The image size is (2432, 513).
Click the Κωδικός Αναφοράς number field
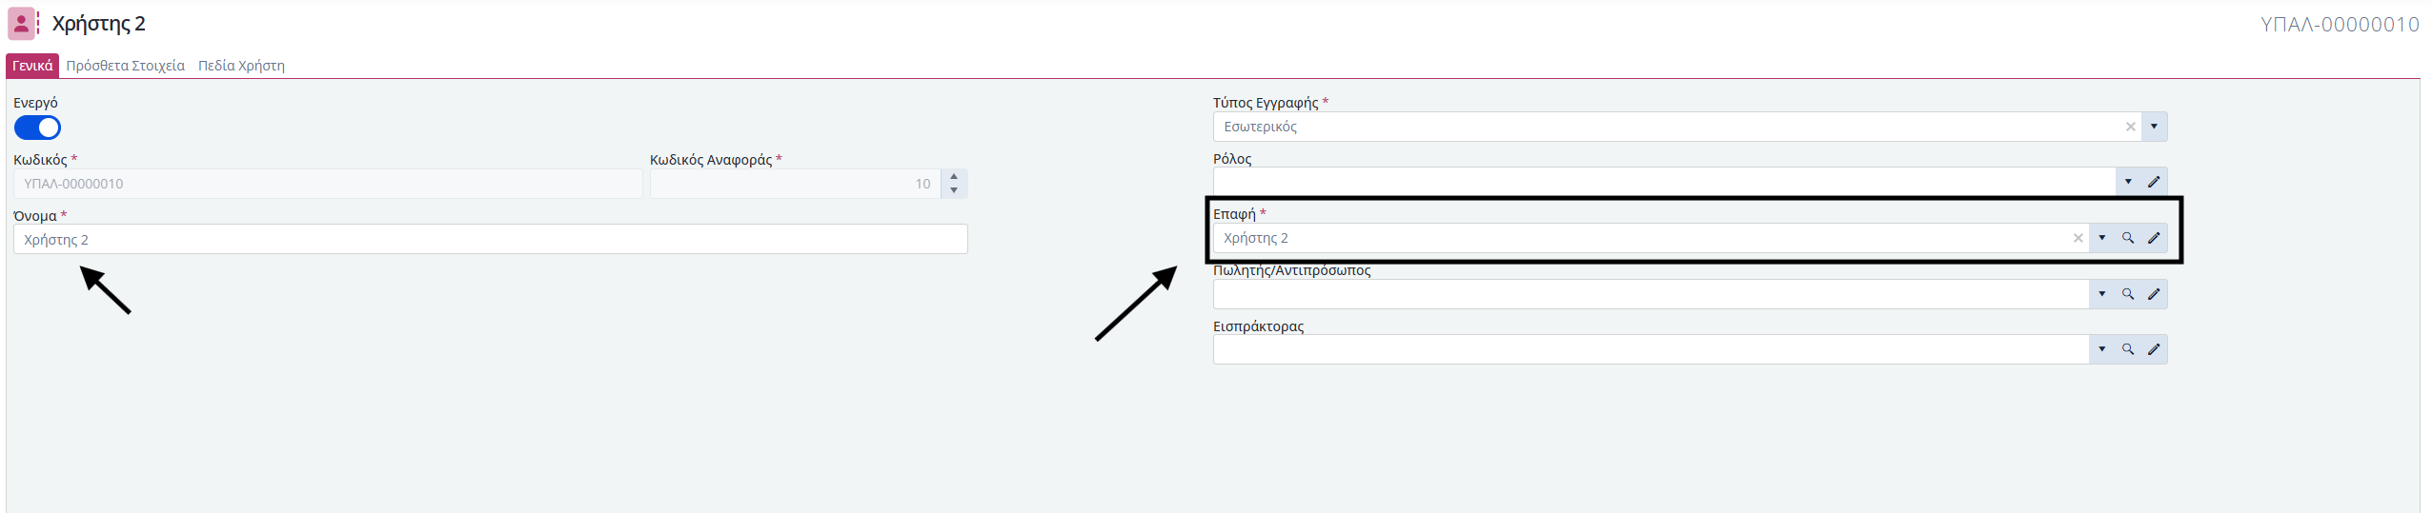pos(795,184)
